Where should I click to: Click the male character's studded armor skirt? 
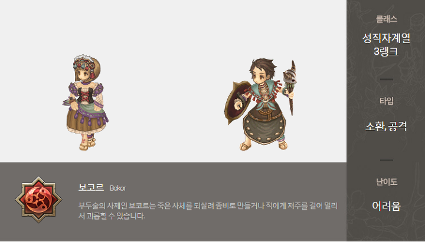pyautogui.click(x=264, y=128)
